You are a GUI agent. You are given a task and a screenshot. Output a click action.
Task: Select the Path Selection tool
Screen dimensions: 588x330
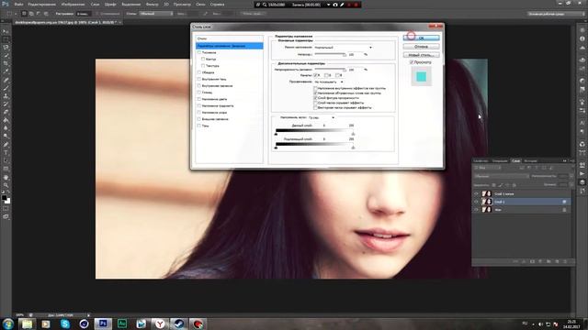tap(6, 161)
